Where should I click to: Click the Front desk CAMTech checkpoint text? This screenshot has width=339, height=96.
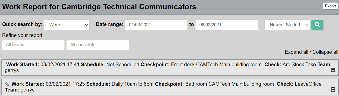216,64
